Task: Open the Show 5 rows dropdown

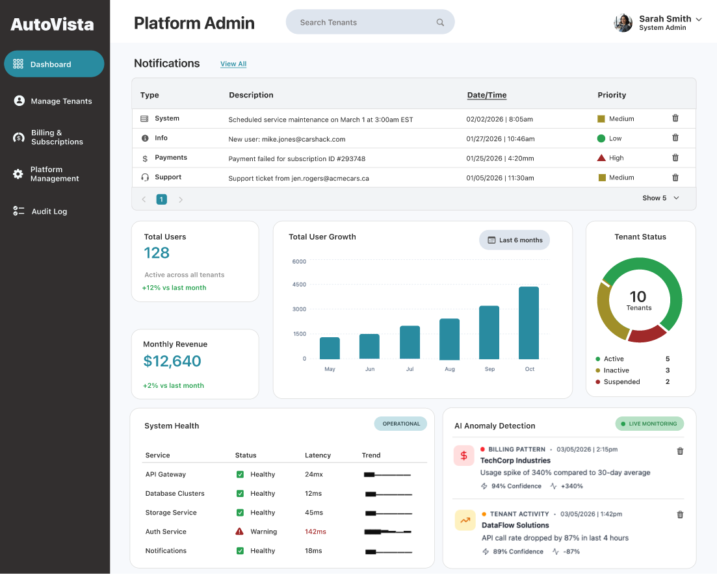Action: [660, 198]
